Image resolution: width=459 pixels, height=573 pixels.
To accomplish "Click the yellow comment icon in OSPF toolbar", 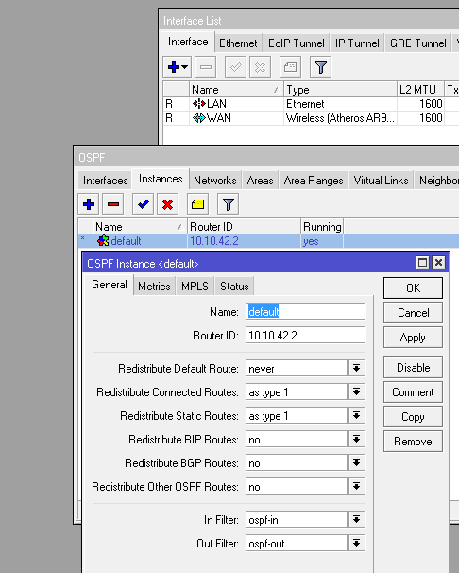I will (197, 204).
